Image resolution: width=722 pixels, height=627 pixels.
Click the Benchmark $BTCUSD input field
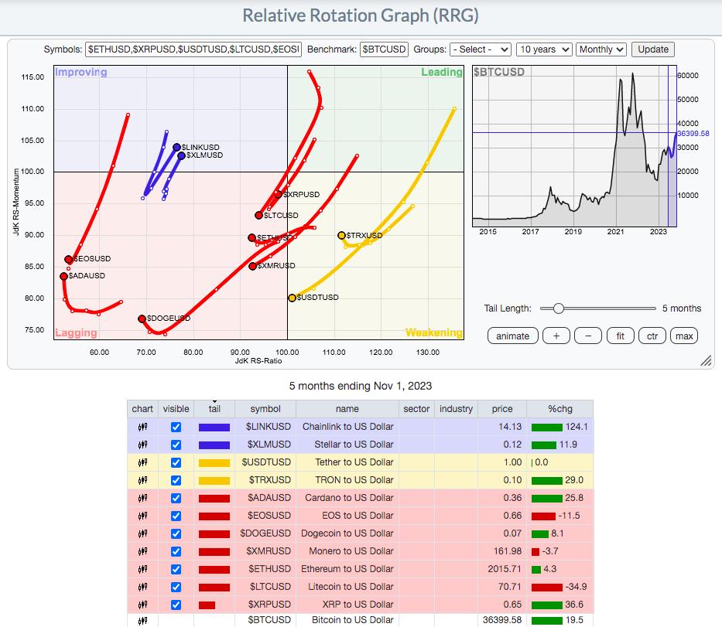(x=384, y=49)
